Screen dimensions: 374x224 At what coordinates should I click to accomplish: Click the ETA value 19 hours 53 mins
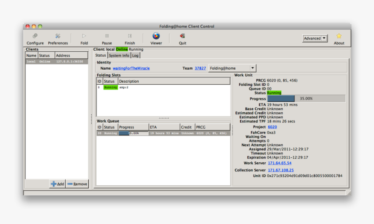click(x=282, y=104)
